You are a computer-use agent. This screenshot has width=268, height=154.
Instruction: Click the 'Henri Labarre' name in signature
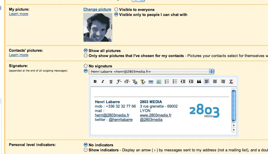tap(107, 102)
